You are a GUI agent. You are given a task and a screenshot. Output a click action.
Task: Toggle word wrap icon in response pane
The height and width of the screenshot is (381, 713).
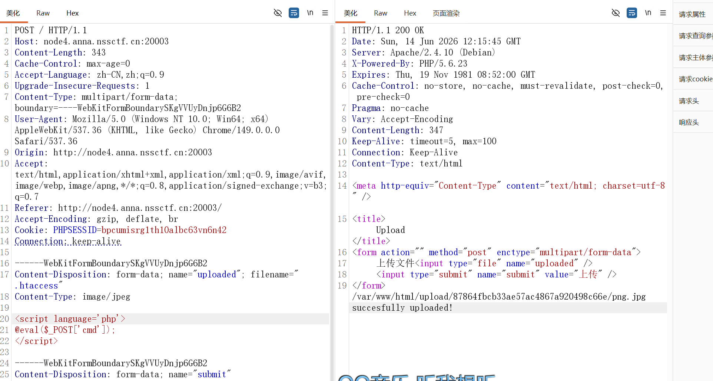(632, 13)
